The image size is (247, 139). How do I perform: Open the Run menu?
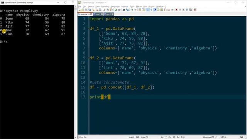(x=145, y=7)
